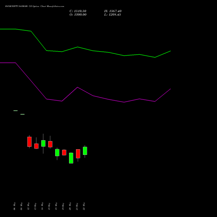This screenshot has width=217, height=217.
Task: Click the green candlestick for 16 May
Action: click(x=57, y=152)
